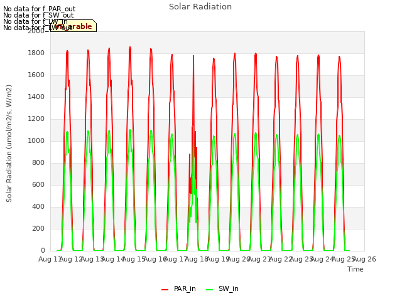The height and width of the screenshot is (301, 402).
Task: Click the 'No data for f_SW_out' message
Action: pos(38,15)
